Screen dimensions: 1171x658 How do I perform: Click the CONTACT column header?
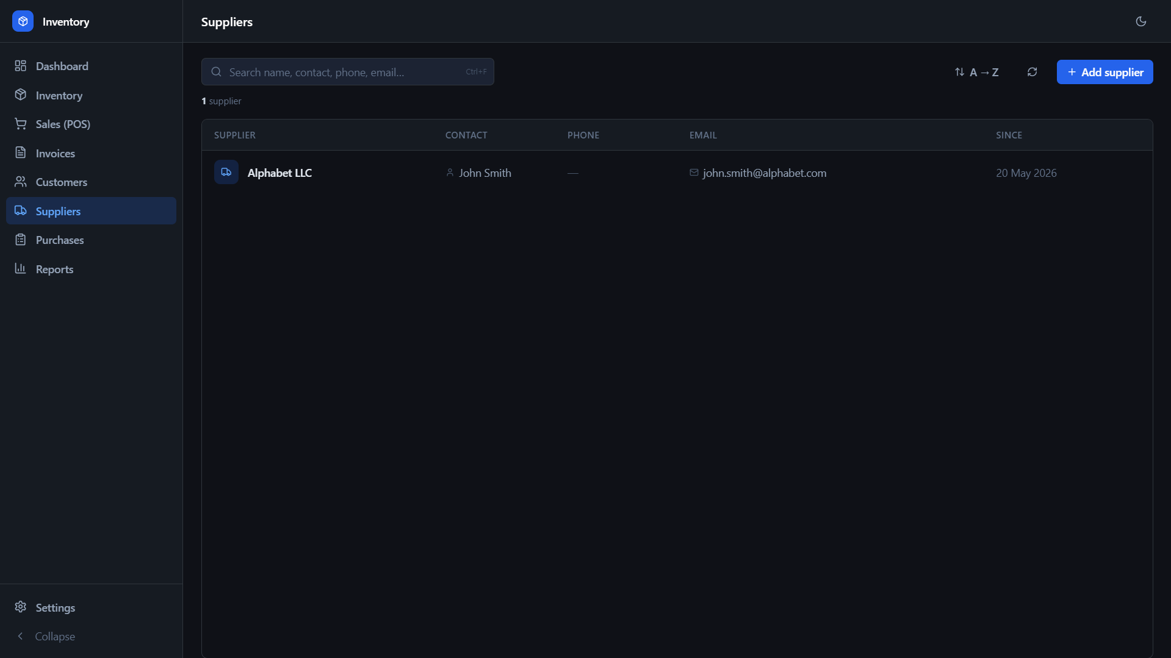coord(466,135)
